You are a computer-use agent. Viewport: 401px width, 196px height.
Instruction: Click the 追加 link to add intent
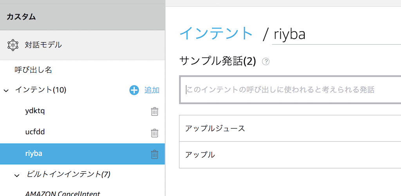click(x=152, y=90)
